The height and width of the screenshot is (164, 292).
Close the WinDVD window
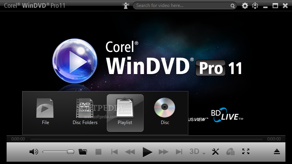(x=285, y=5)
